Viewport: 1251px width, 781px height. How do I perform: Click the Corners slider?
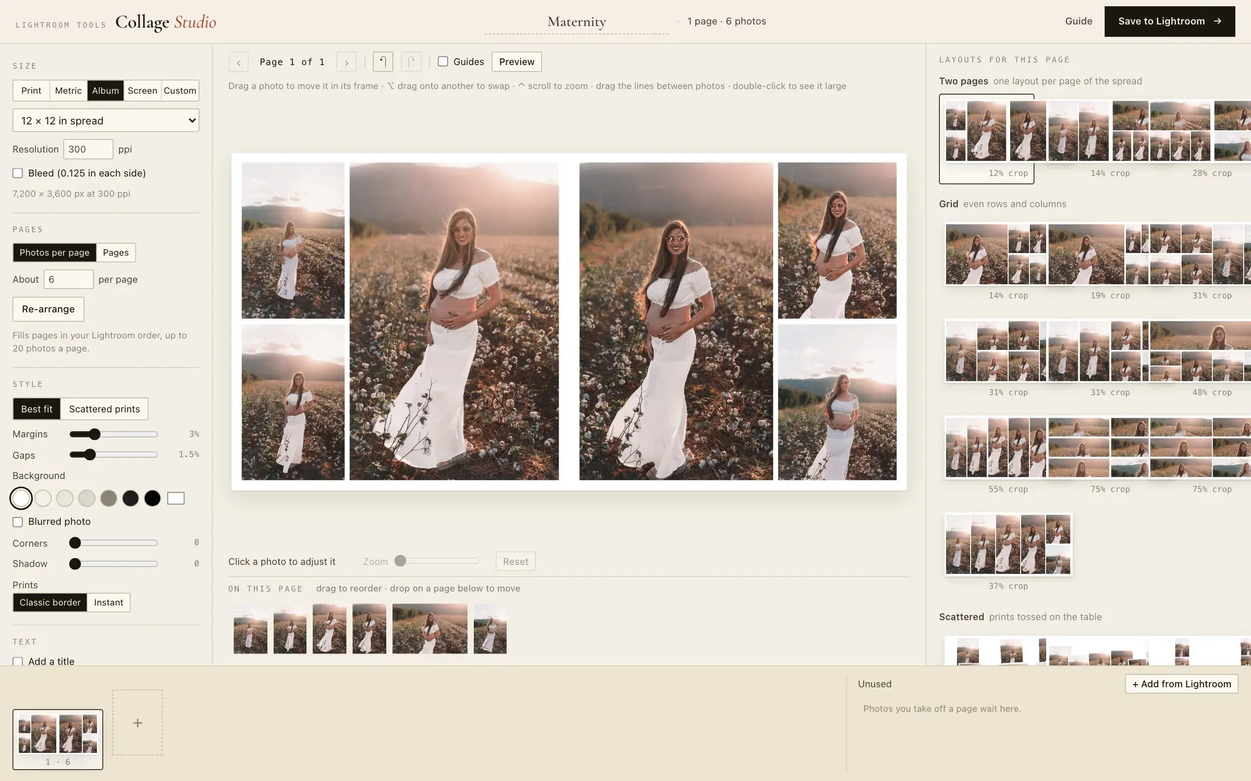114,543
